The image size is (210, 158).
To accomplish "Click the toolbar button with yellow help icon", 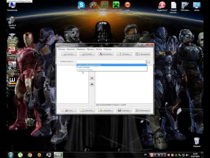I will point(124,54).
